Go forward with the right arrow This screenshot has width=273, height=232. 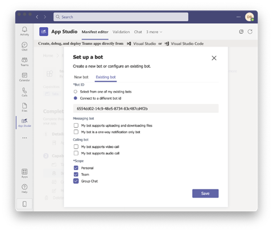pyautogui.click(x=45, y=17)
